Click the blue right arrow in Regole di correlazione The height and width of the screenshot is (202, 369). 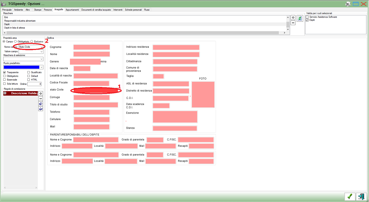click(x=41, y=104)
